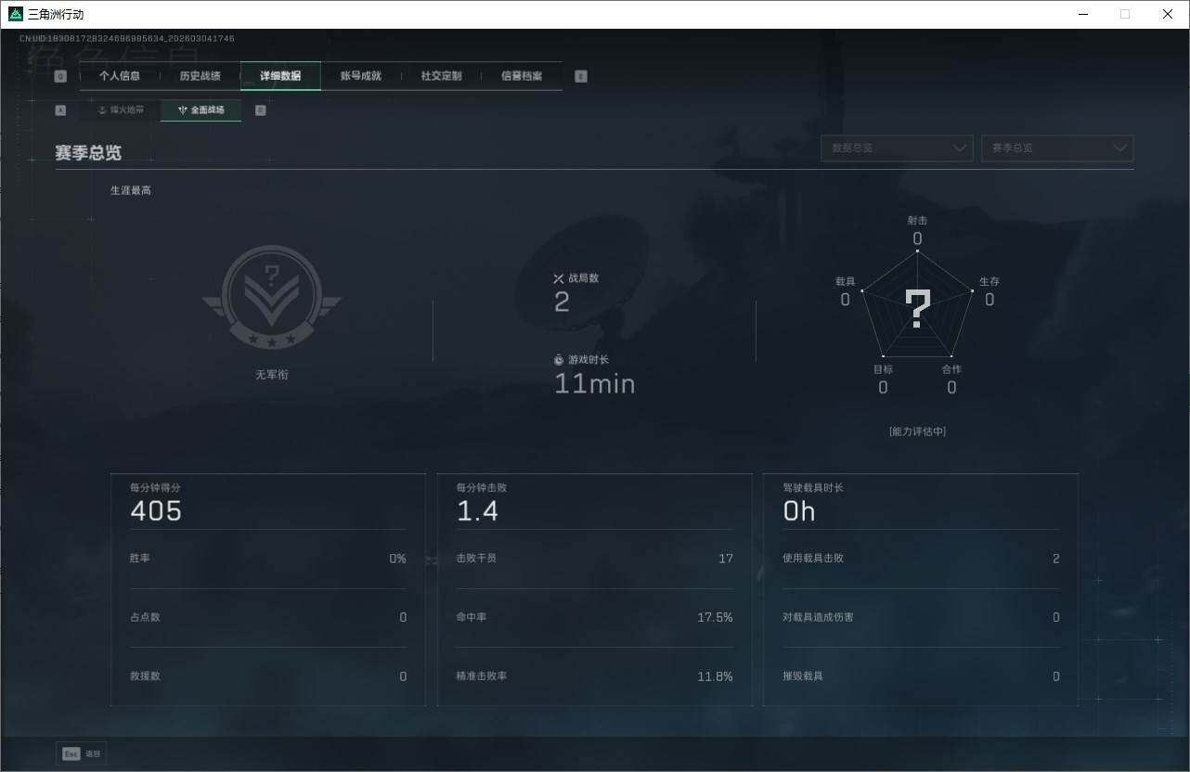Click the 胜率 stat row
This screenshot has height=772, width=1190.
(268, 559)
